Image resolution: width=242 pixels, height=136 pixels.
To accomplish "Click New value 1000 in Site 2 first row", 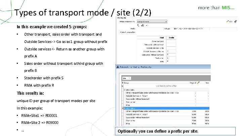I will pos(207,111).
